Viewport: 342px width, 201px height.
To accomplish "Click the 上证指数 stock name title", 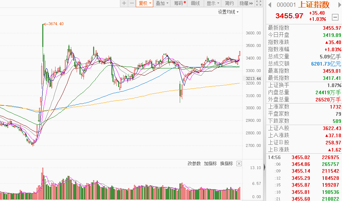I will (x=314, y=5).
